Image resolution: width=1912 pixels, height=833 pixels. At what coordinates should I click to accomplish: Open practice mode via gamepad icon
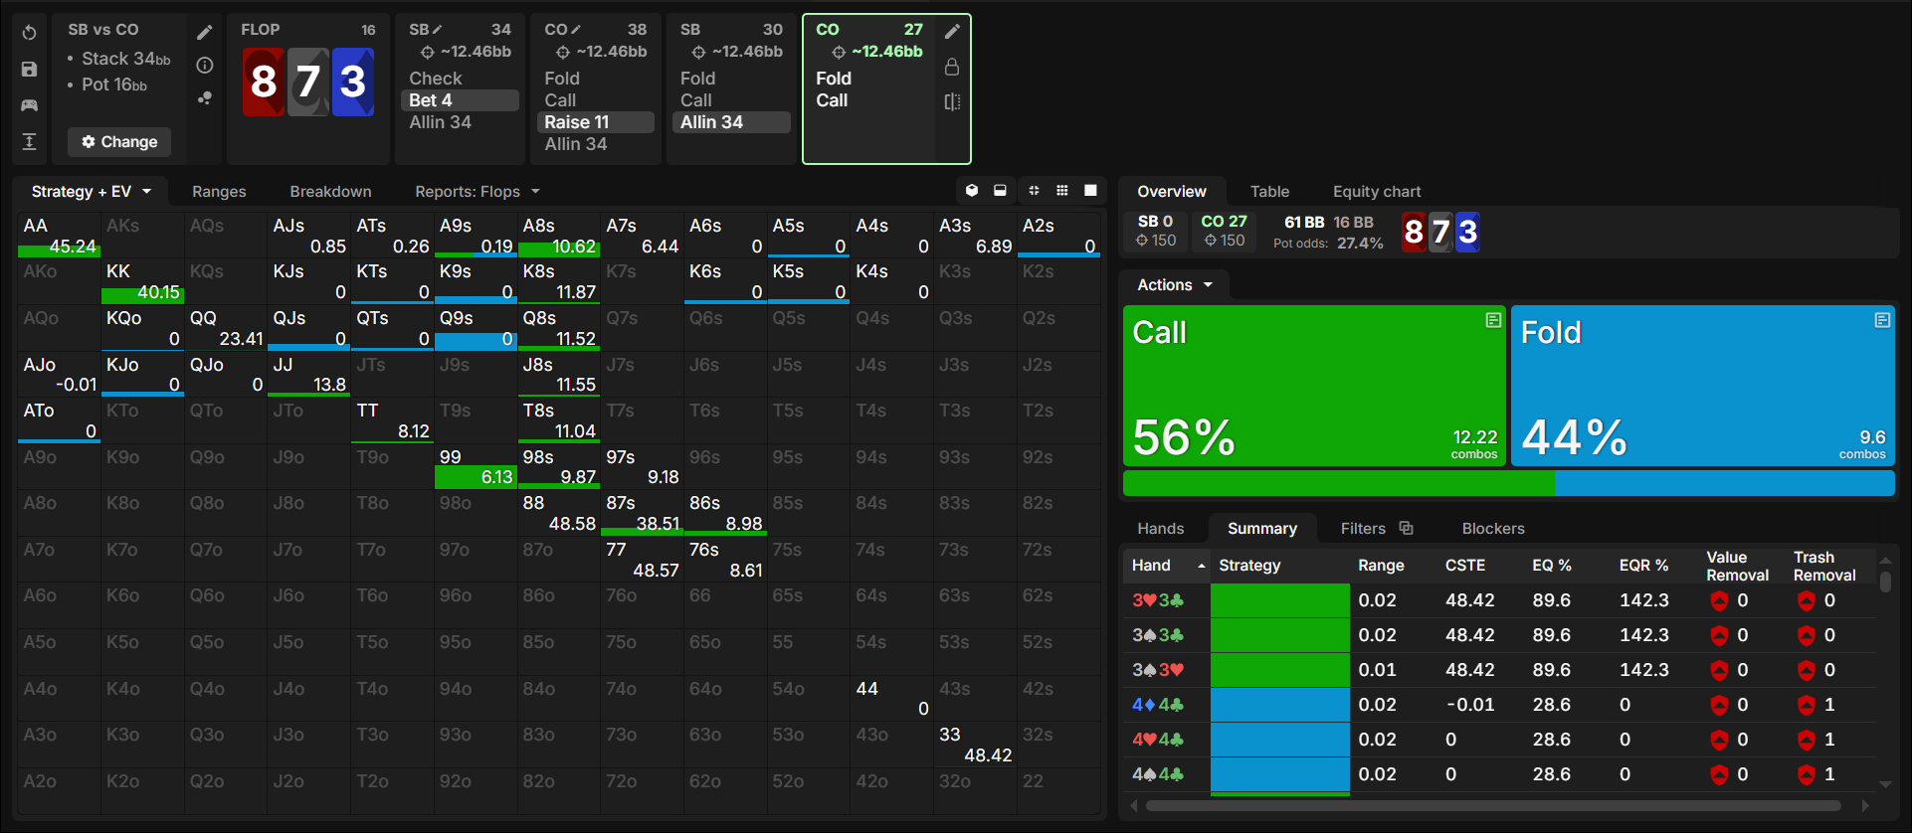(29, 105)
